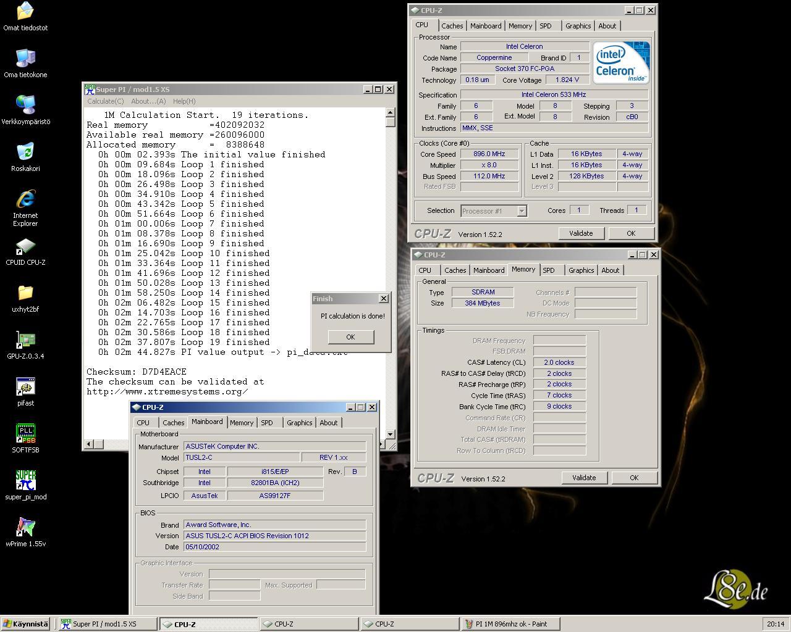Open About tab in Mainboard CPU-Z window

329,423
